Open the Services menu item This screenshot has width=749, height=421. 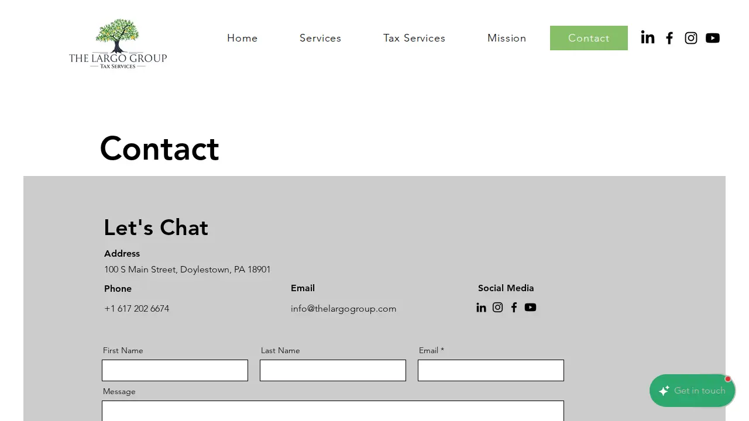point(320,38)
